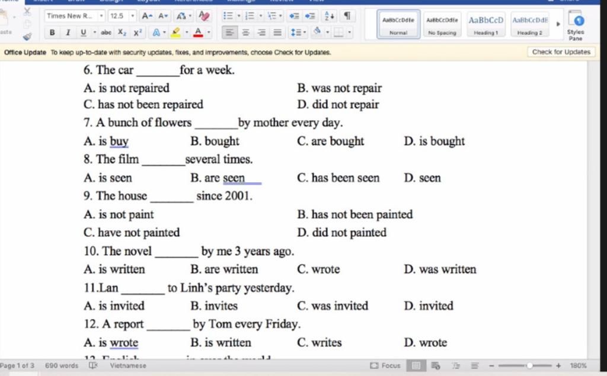Switch to Web Layout view in status bar
Screen dimensions: 607x376
pyautogui.click(x=436, y=365)
